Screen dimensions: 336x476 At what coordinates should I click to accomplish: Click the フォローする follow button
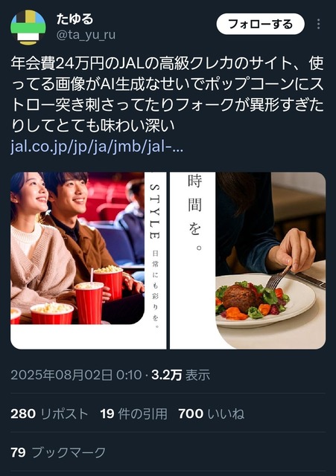pos(260,24)
